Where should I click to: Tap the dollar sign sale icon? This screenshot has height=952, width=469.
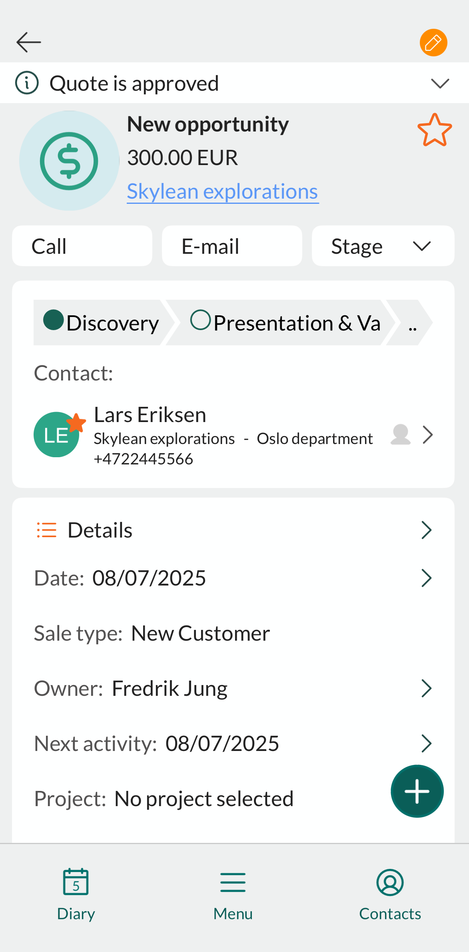pos(69,161)
